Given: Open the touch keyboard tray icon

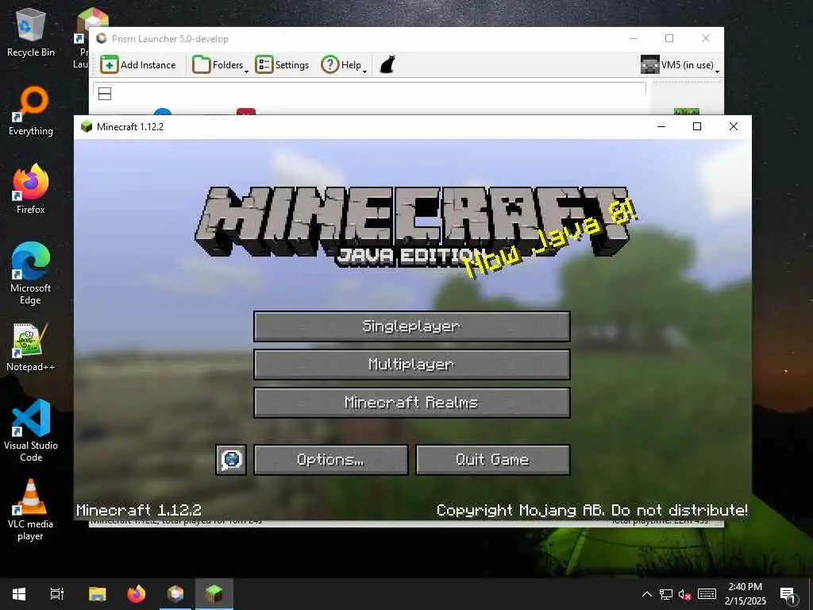Looking at the screenshot, I should 707,594.
